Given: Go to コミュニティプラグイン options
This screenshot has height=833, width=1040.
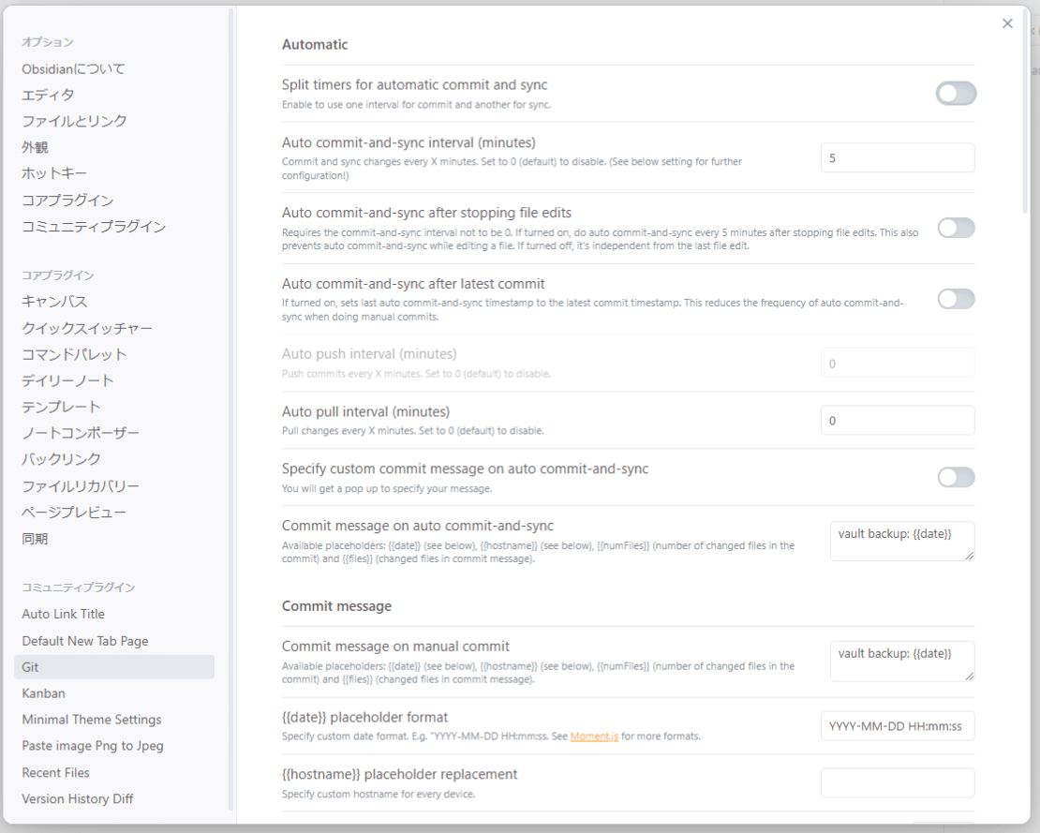Looking at the screenshot, I should coord(94,227).
